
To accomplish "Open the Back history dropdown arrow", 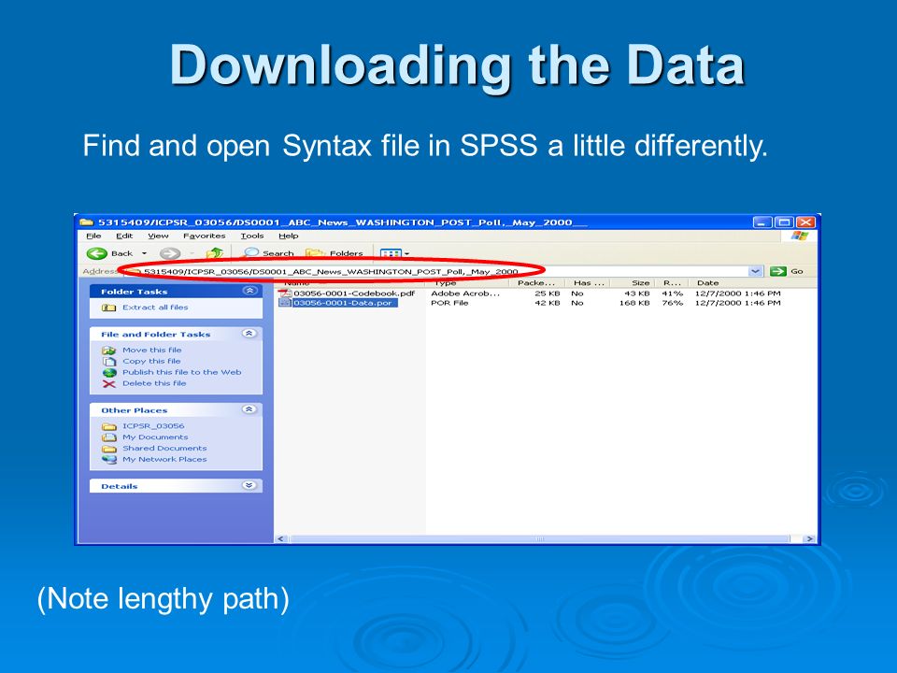I will [144, 253].
